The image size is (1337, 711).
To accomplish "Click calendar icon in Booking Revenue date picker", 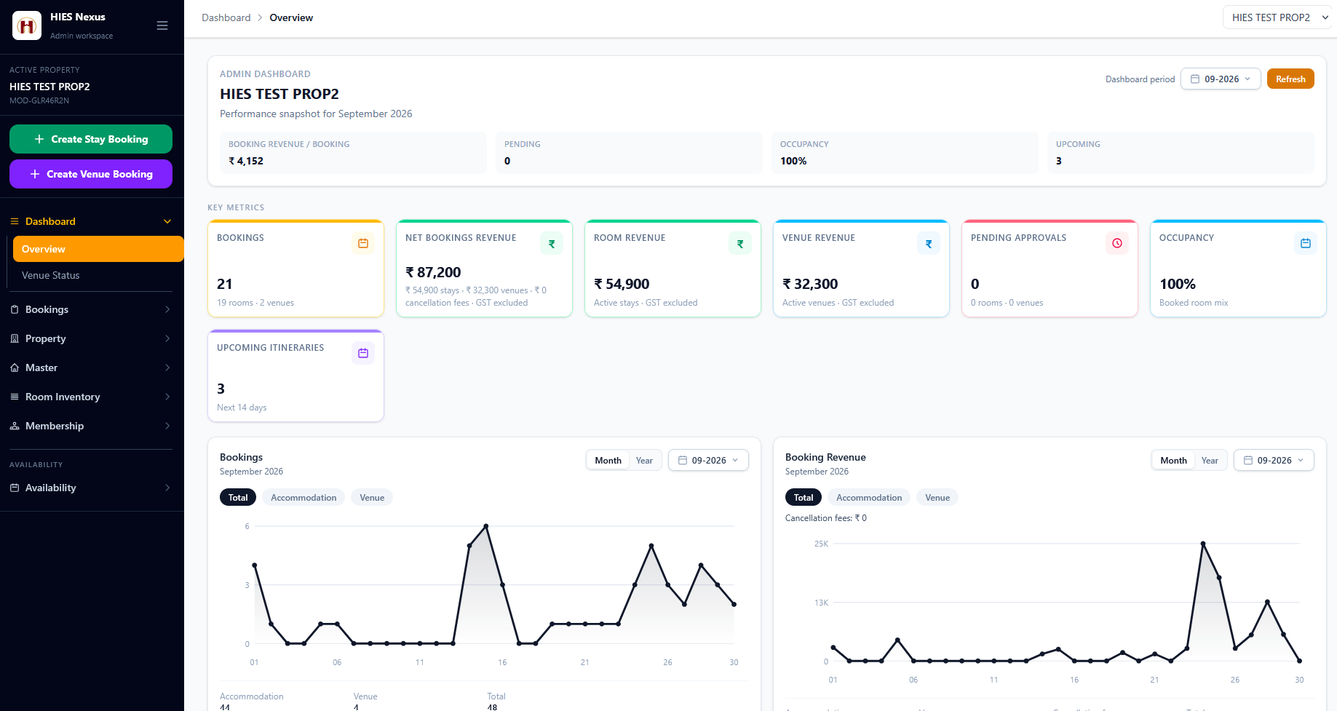I will coord(1248,460).
